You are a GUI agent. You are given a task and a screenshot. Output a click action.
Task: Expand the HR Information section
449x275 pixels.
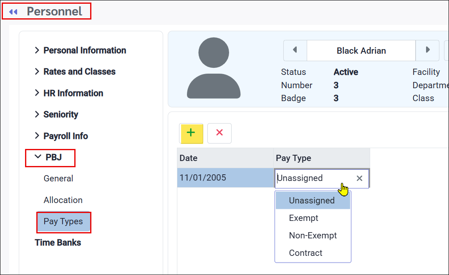point(69,93)
